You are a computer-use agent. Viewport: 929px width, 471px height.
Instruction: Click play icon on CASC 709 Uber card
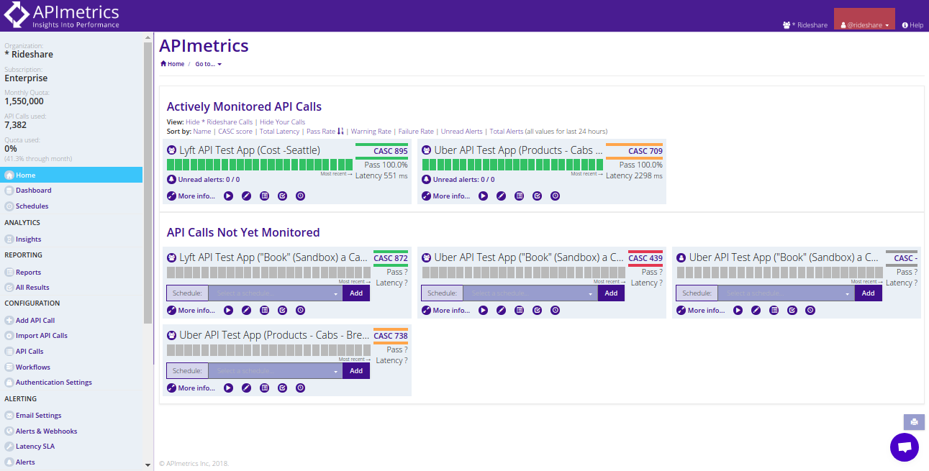[x=483, y=196]
